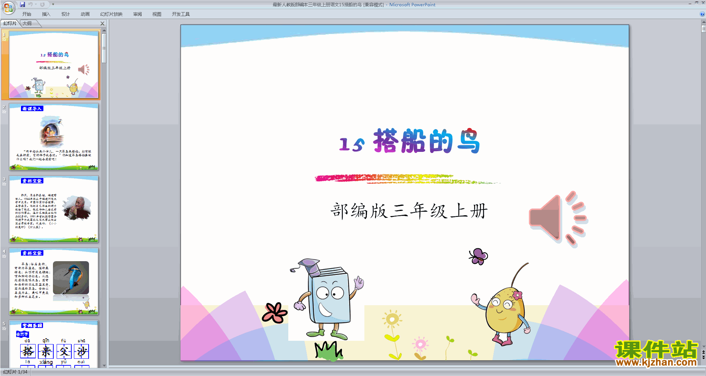Click the blue Help question mark icon

(x=702, y=14)
